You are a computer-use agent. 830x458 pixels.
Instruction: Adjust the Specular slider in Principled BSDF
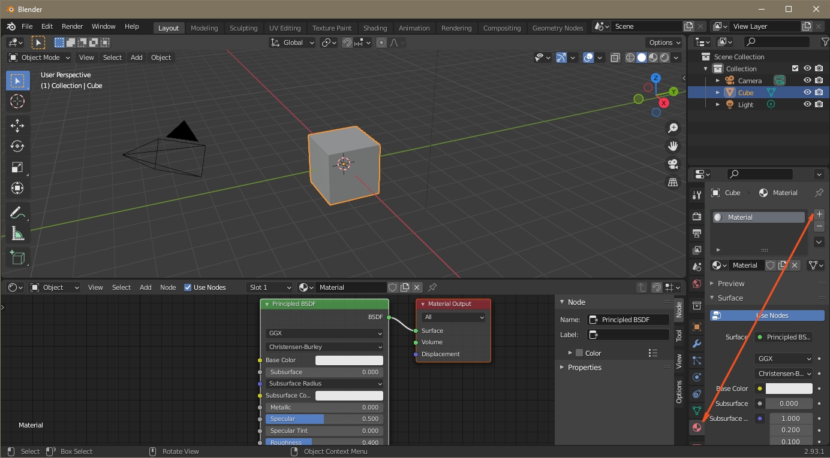click(x=324, y=419)
